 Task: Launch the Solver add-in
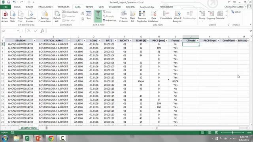pyautogui.click(x=236, y=12)
